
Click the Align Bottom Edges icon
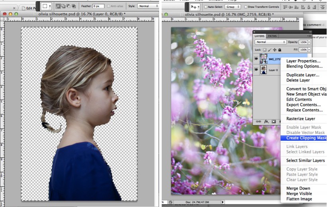click(296, 7)
